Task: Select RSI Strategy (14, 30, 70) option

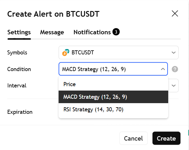Action: (93, 109)
